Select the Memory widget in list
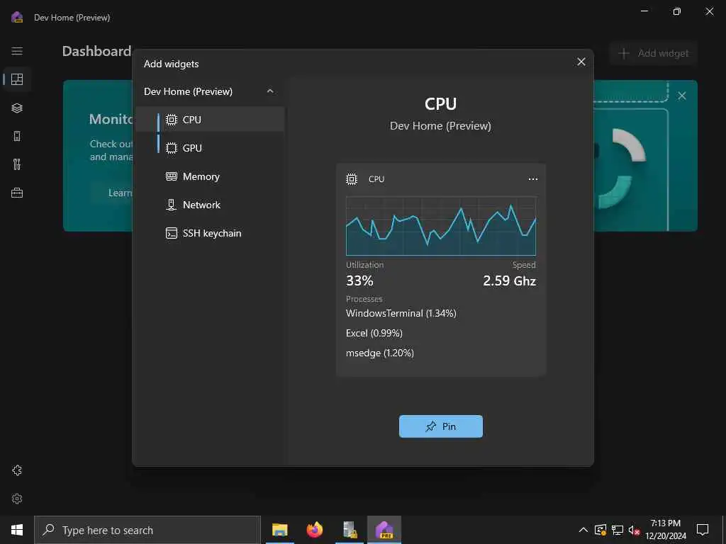 click(210, 176)
